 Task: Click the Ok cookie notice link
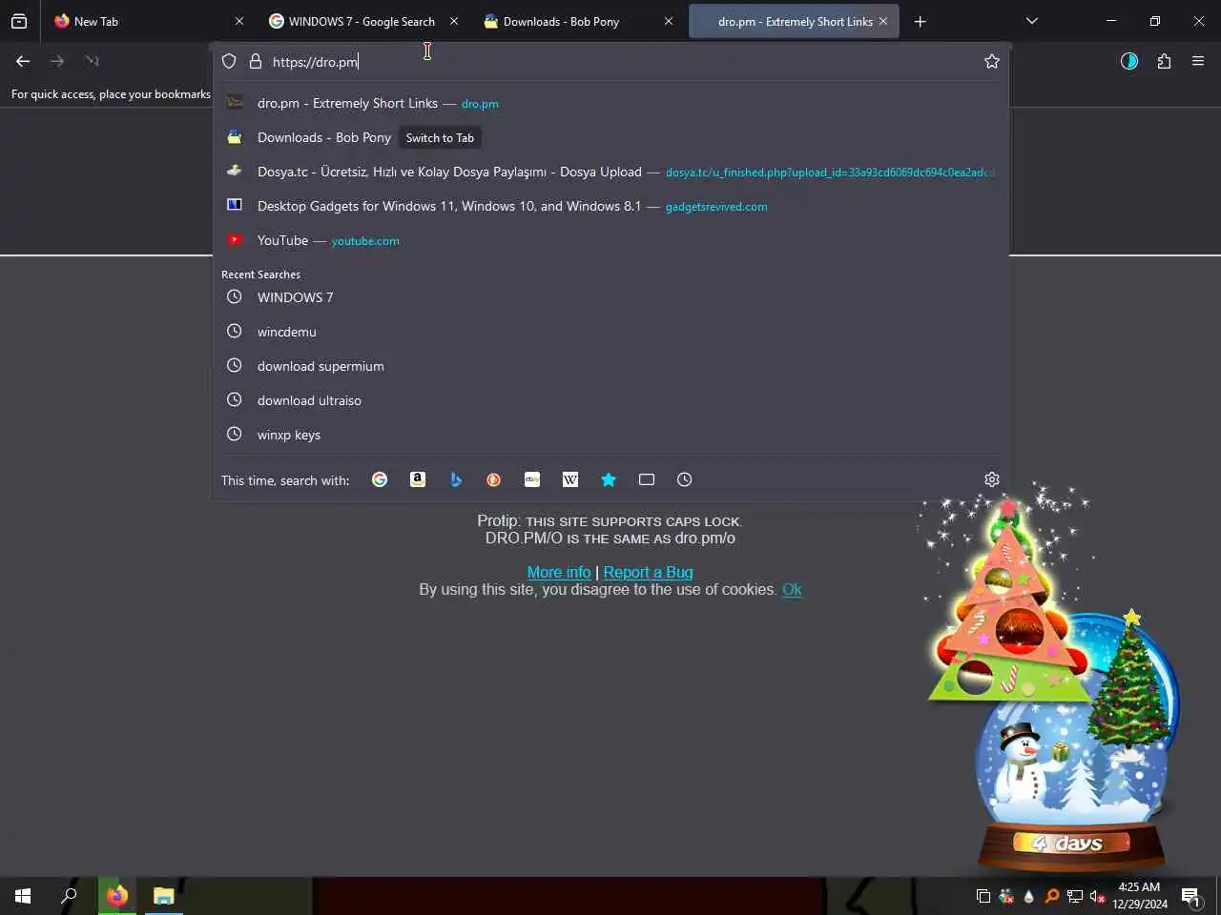[792, 589]
